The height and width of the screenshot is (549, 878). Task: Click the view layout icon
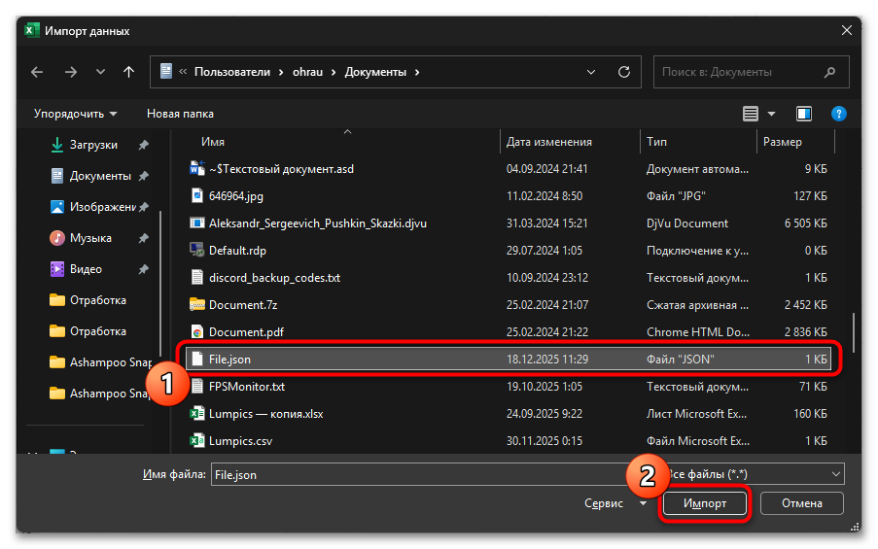[751, 114]
